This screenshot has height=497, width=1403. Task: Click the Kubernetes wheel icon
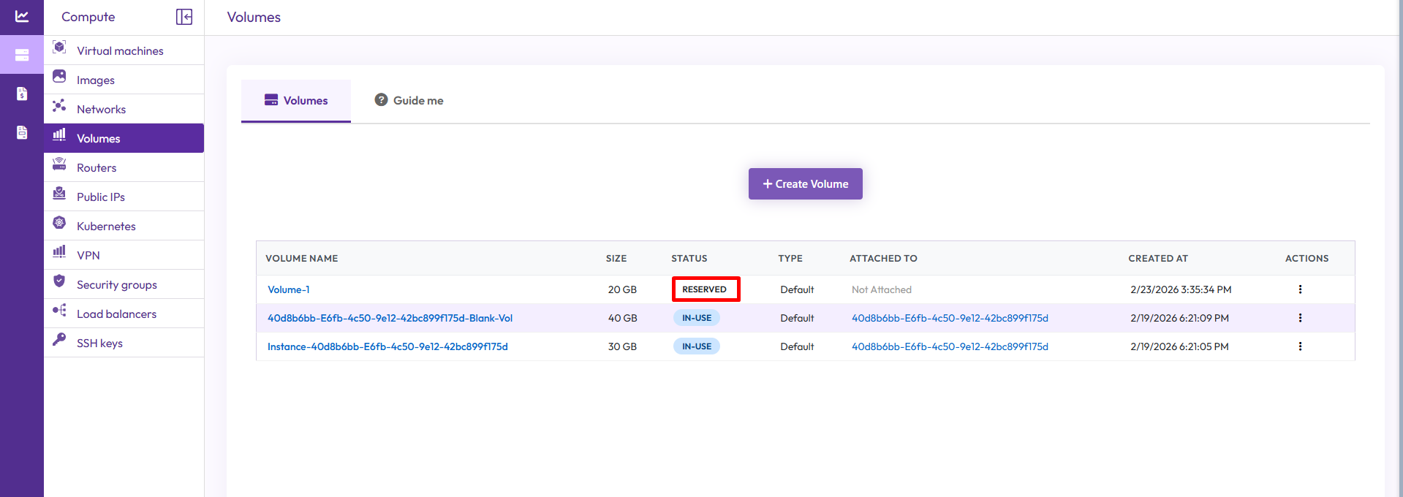60,223
